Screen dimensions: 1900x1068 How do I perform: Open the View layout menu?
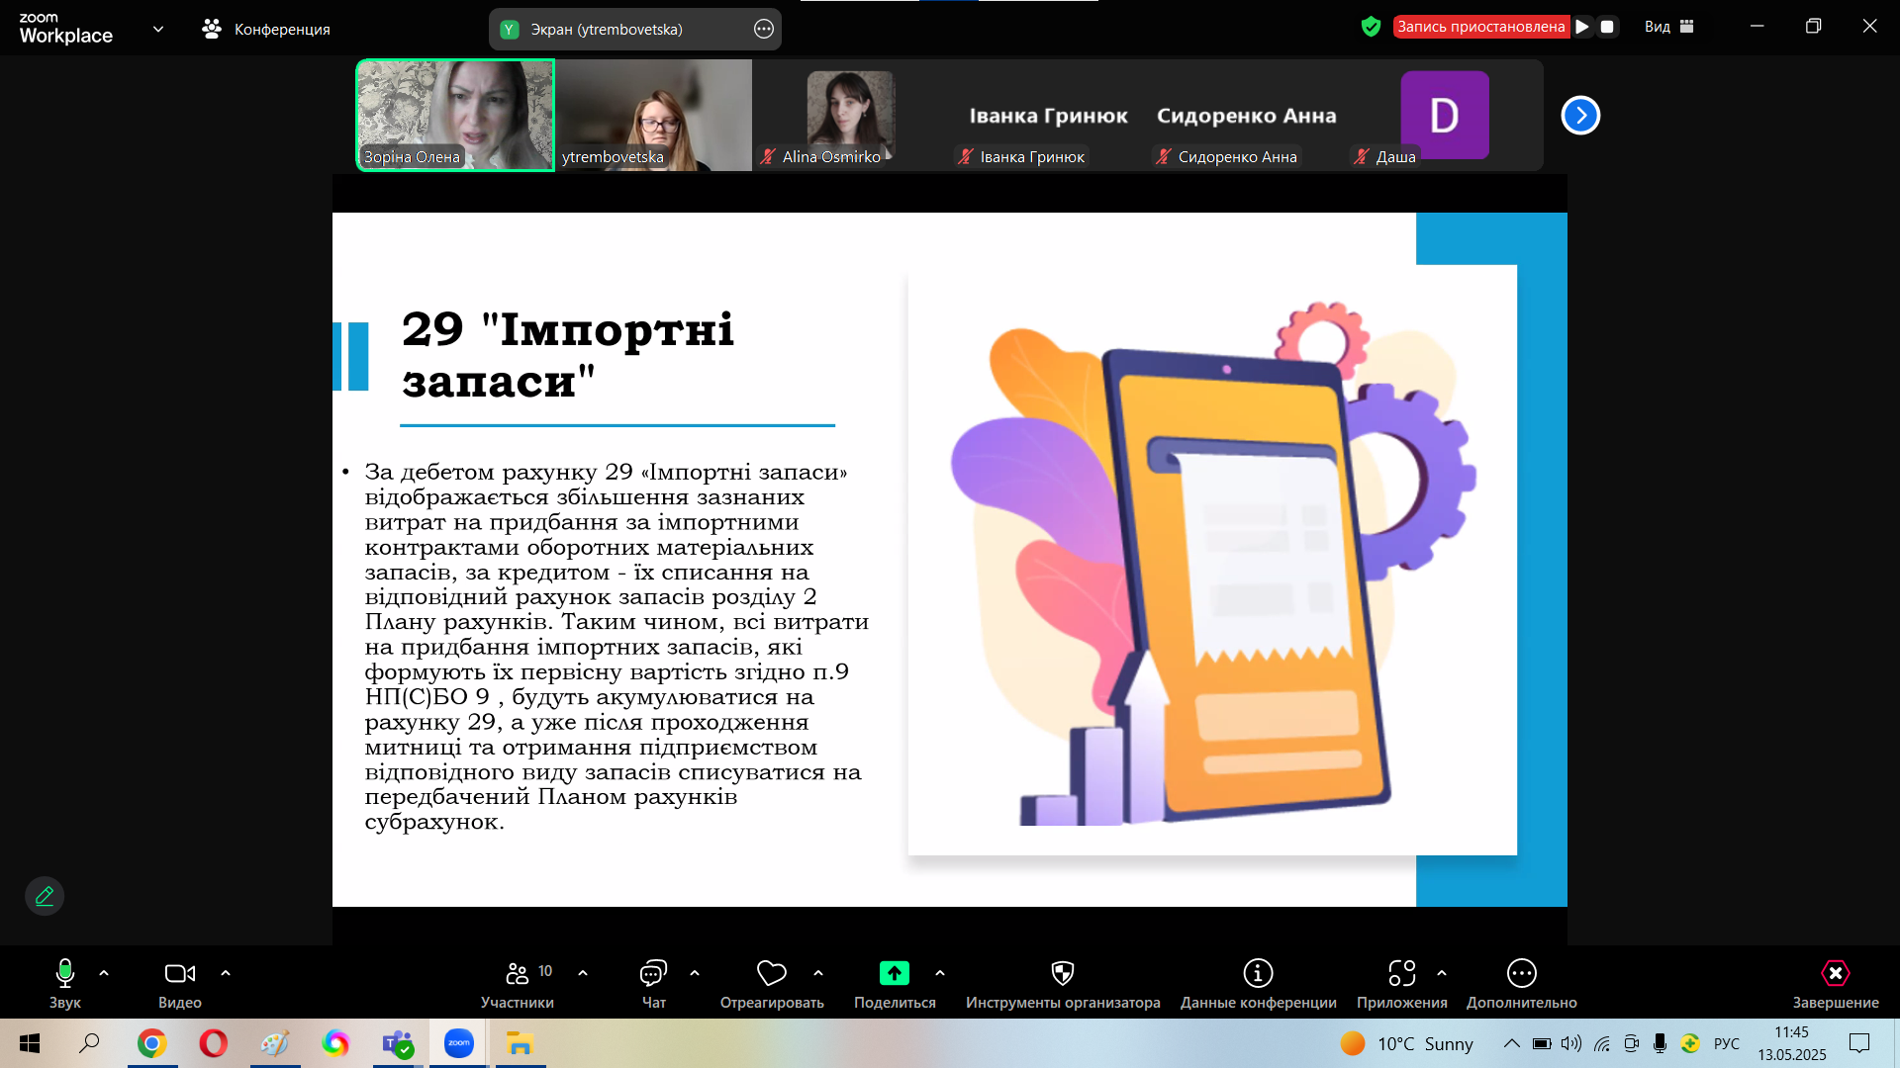1669,27
